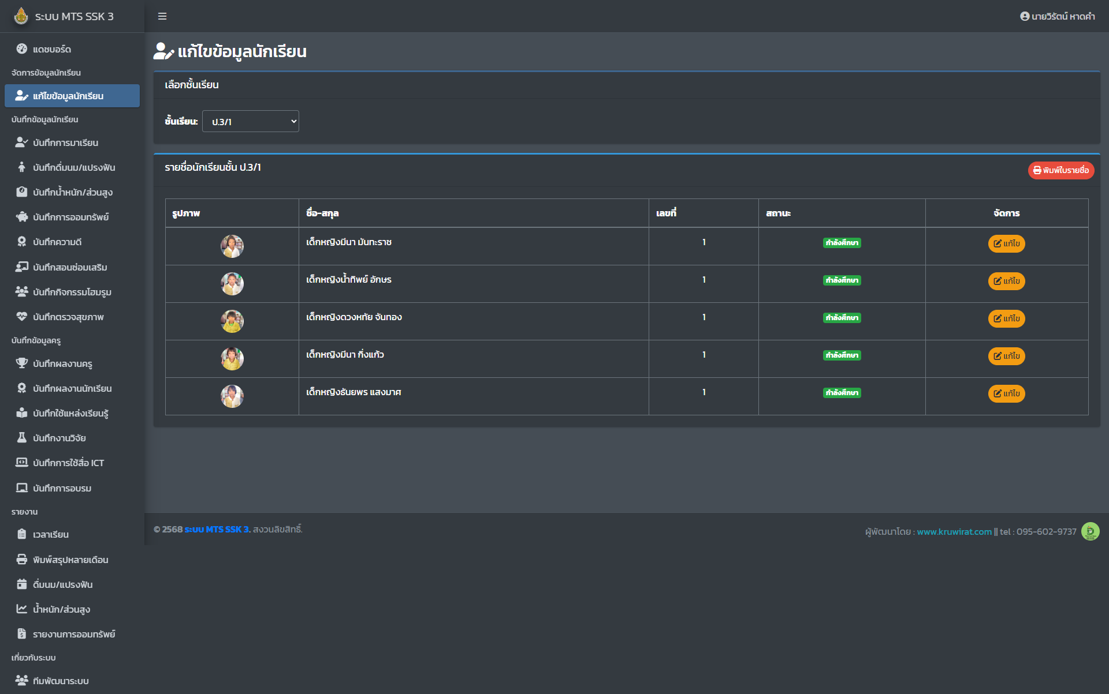Click the piggy bank savings icon

point(22,217)
